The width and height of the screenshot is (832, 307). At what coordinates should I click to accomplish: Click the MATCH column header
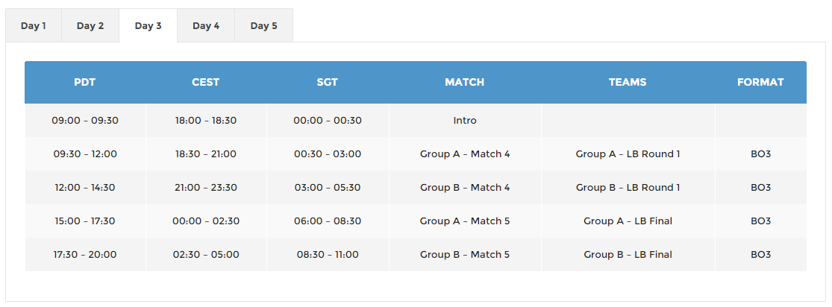pyautogui.click(x=465, y=82)
